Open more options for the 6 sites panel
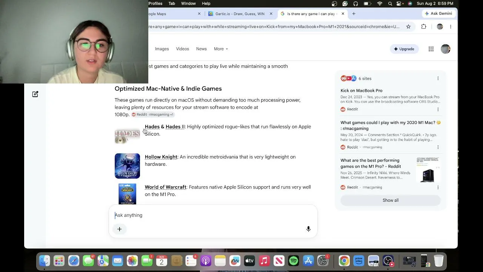The image size is (483, 272). [x=438, y=79]
